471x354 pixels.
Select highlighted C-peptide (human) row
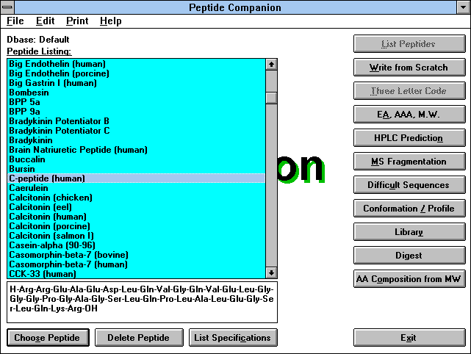coord(137,178)
